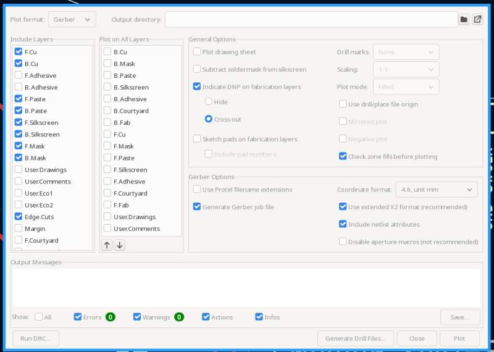
Task: Enable F.Adhesive in Include Layers
Action: [19, 75]
